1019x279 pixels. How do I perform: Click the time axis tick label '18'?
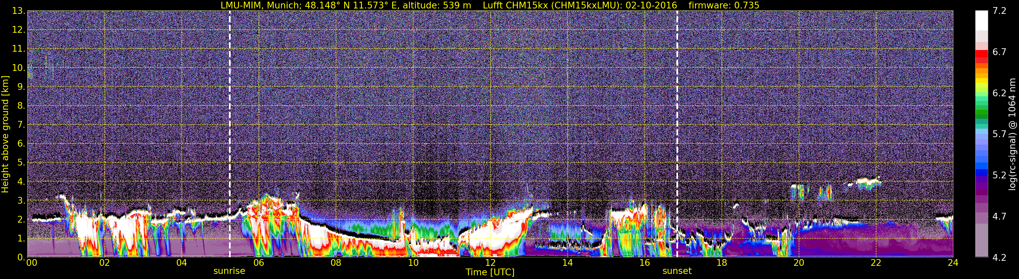[721, 263]
